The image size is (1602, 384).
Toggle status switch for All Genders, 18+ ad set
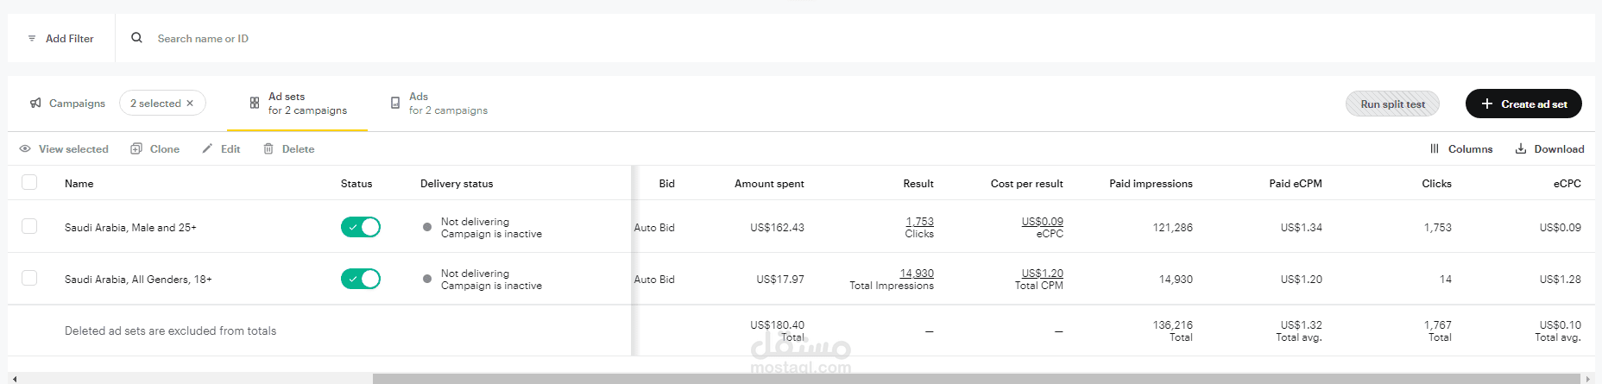tap(361, 279)
